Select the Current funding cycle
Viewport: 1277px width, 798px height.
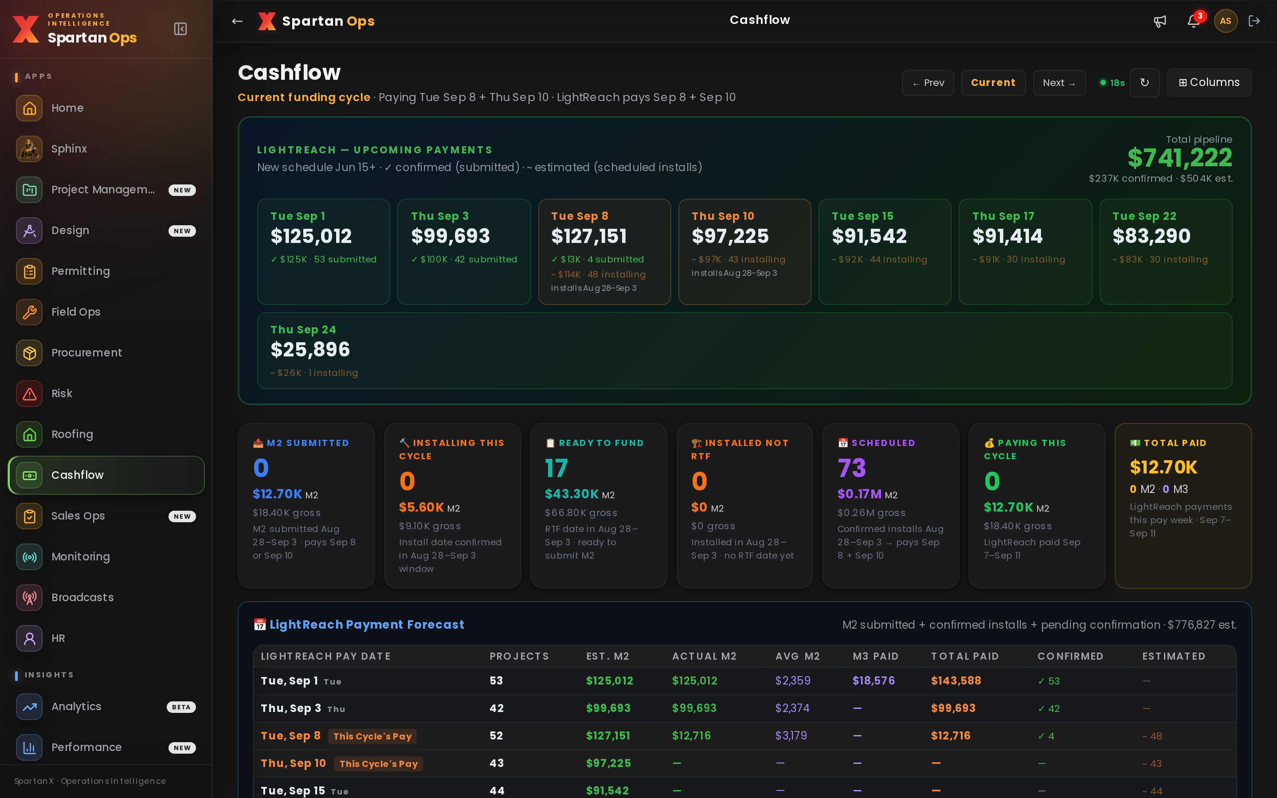point(993,83)
